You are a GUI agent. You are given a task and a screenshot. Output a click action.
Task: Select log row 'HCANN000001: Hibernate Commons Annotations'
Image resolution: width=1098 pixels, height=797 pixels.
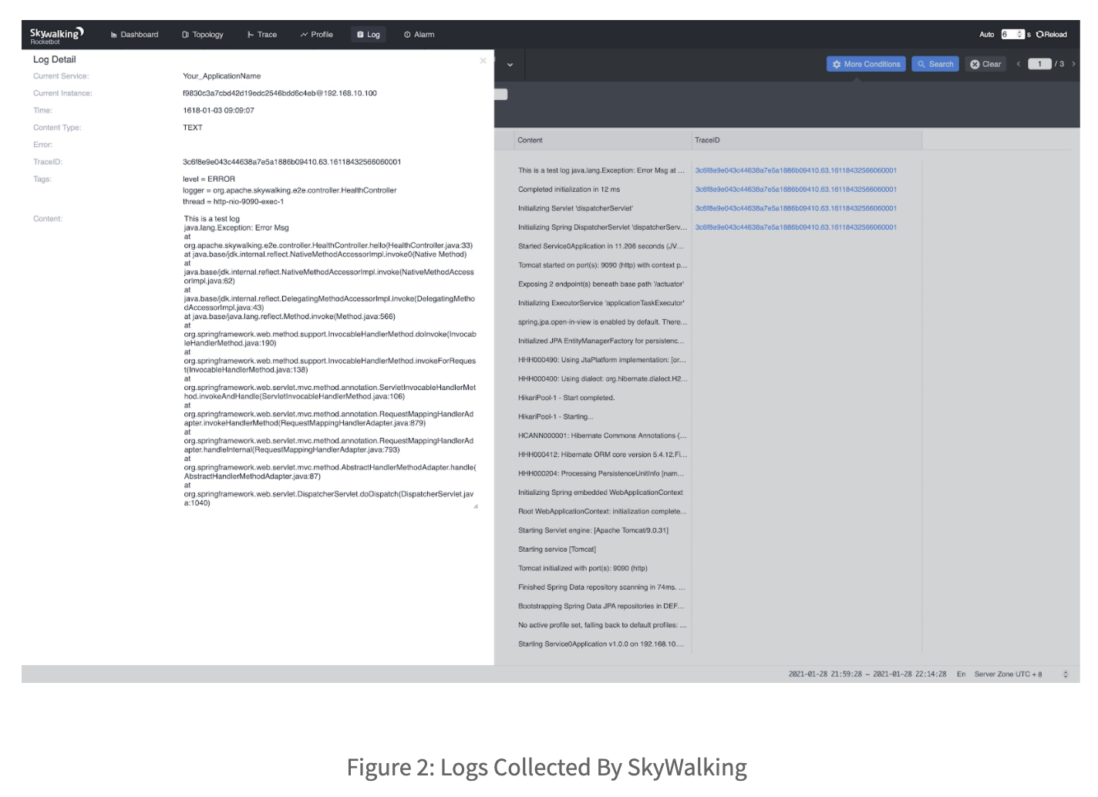(601, 435)
